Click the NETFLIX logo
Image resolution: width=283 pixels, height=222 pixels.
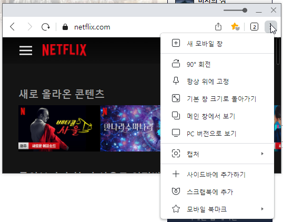[64, 50]
